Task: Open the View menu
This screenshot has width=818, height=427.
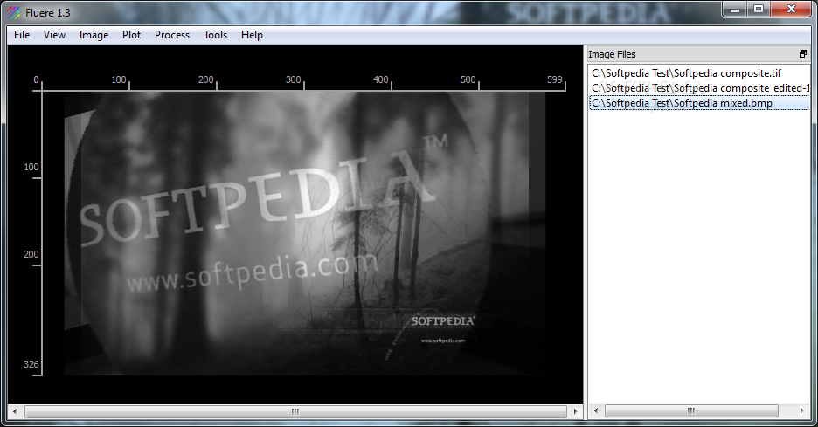Action: [x=54, y=35]
